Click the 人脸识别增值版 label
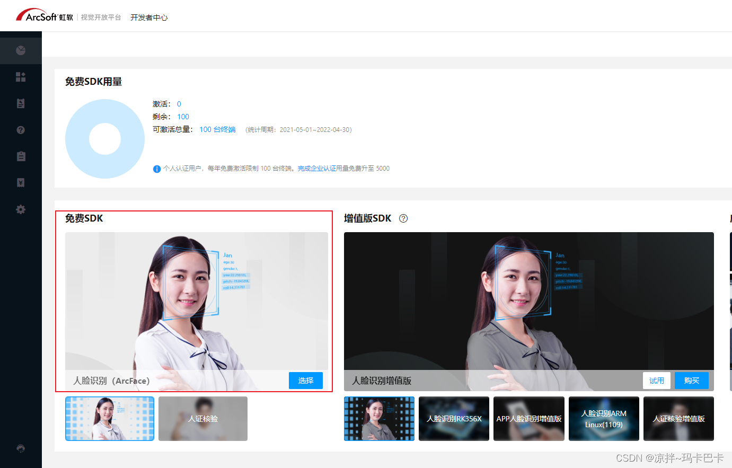Screen dimensions: 732x468 [382, 381]
